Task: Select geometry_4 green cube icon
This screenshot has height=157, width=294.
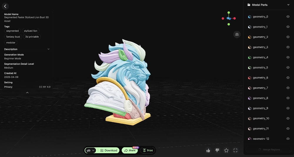Action: coord(250,58)
